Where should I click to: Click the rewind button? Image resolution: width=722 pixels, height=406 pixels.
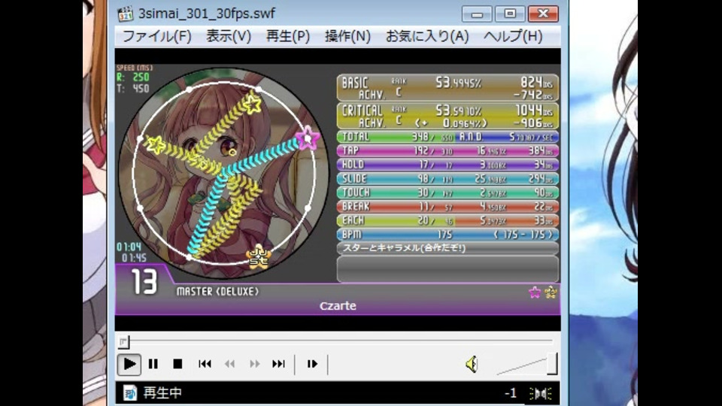229,364
